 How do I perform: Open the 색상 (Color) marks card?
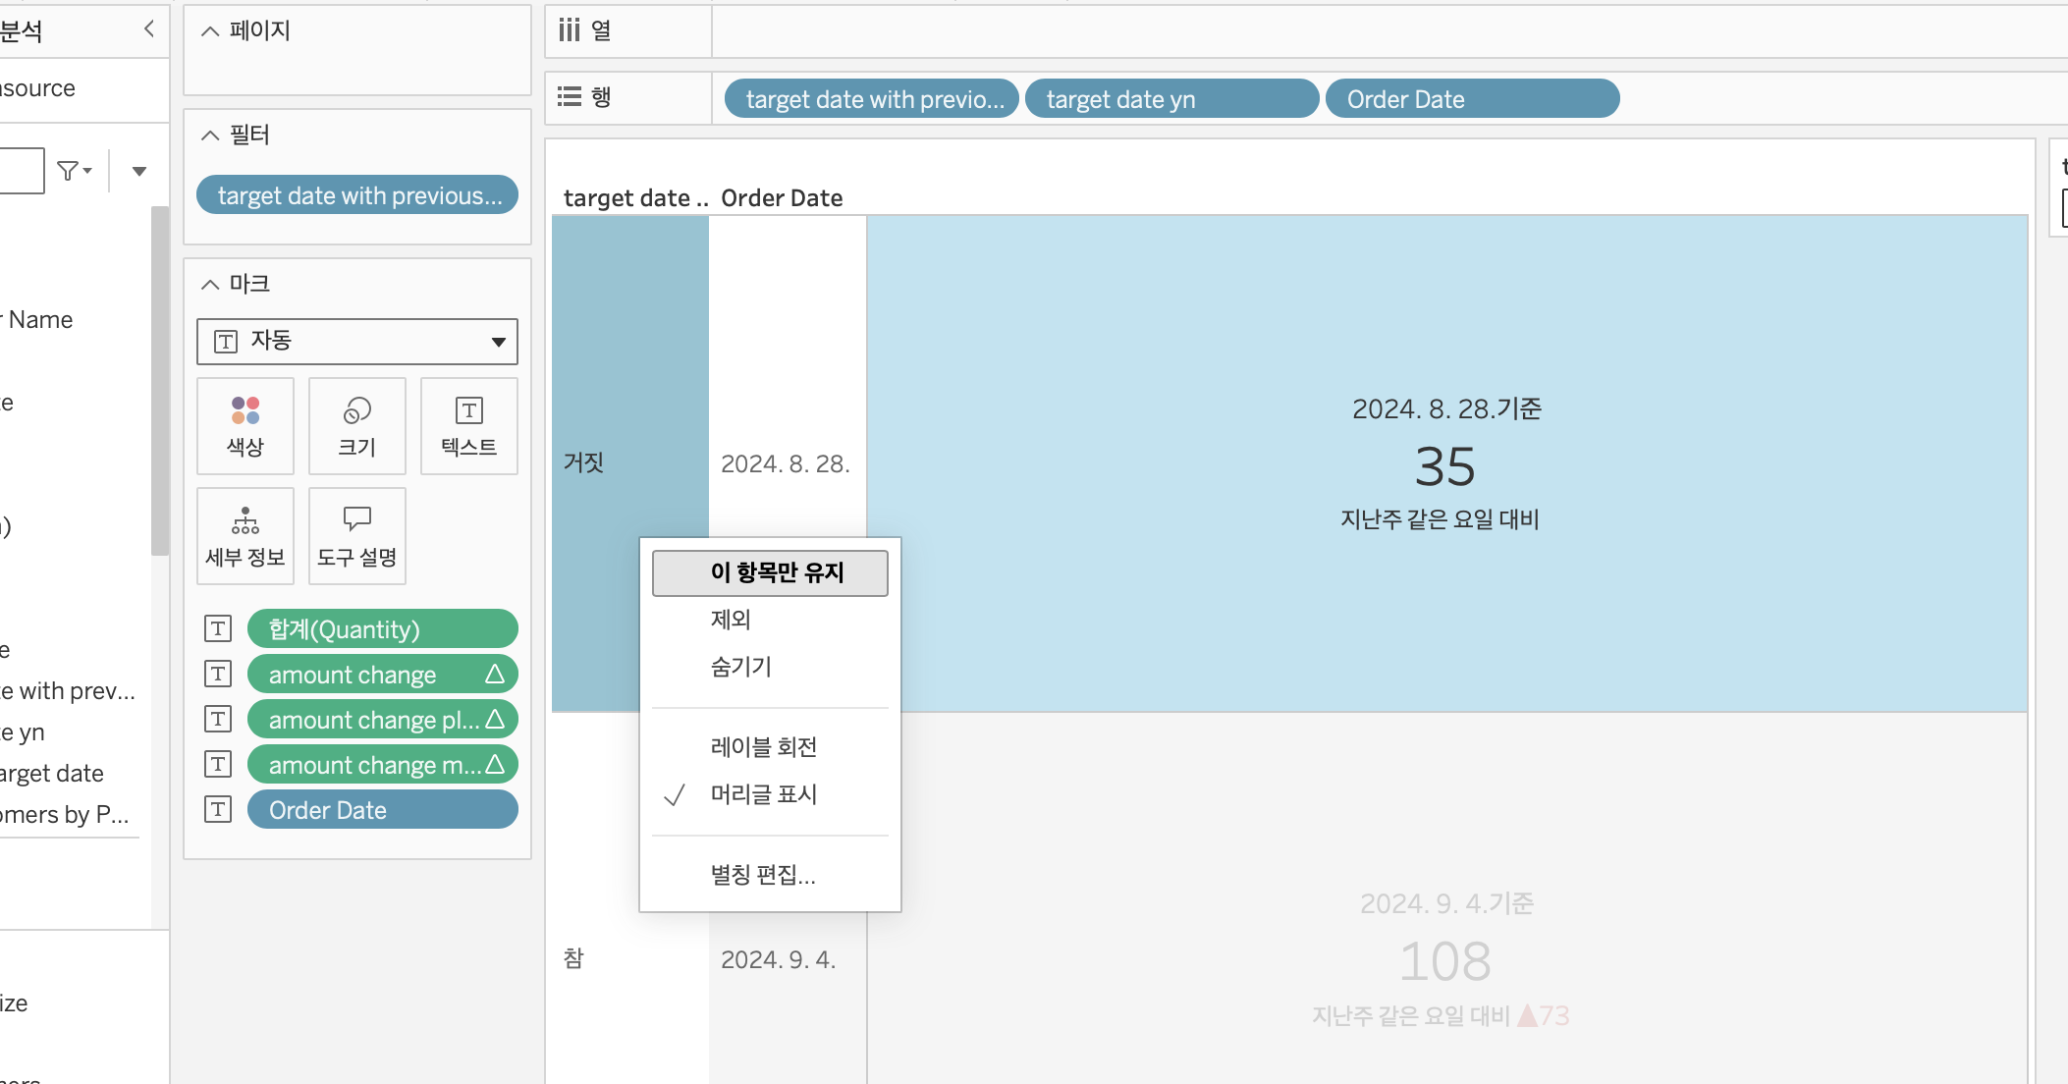point(245,426)
